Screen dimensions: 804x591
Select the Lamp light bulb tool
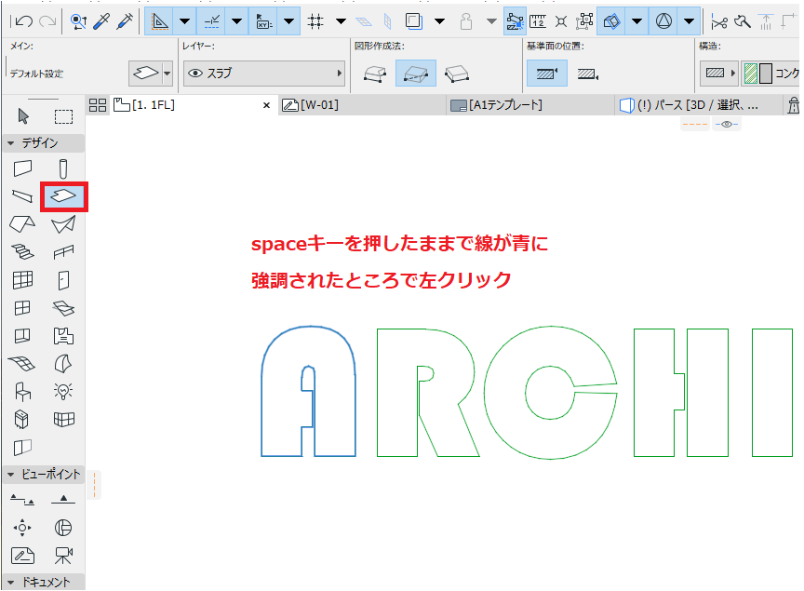point(63,392)
